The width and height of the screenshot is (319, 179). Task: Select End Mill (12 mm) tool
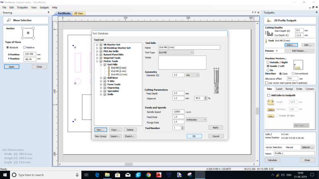[x=119, y=74]
